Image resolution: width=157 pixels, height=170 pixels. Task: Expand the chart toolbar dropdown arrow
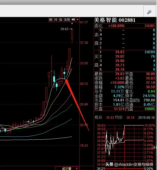pyautogui.click(x=77, y=20)
